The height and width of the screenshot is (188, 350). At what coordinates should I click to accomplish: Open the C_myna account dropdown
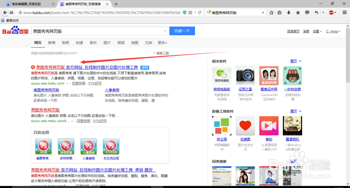tap(333, 31)
